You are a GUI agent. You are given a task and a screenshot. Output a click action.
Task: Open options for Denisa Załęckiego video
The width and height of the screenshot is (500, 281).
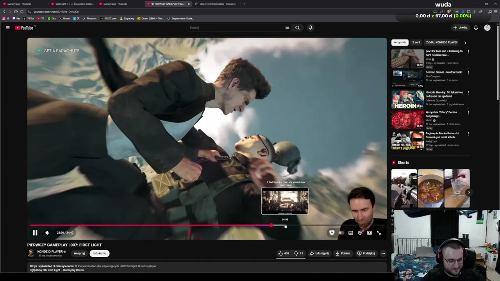(468, 113)
